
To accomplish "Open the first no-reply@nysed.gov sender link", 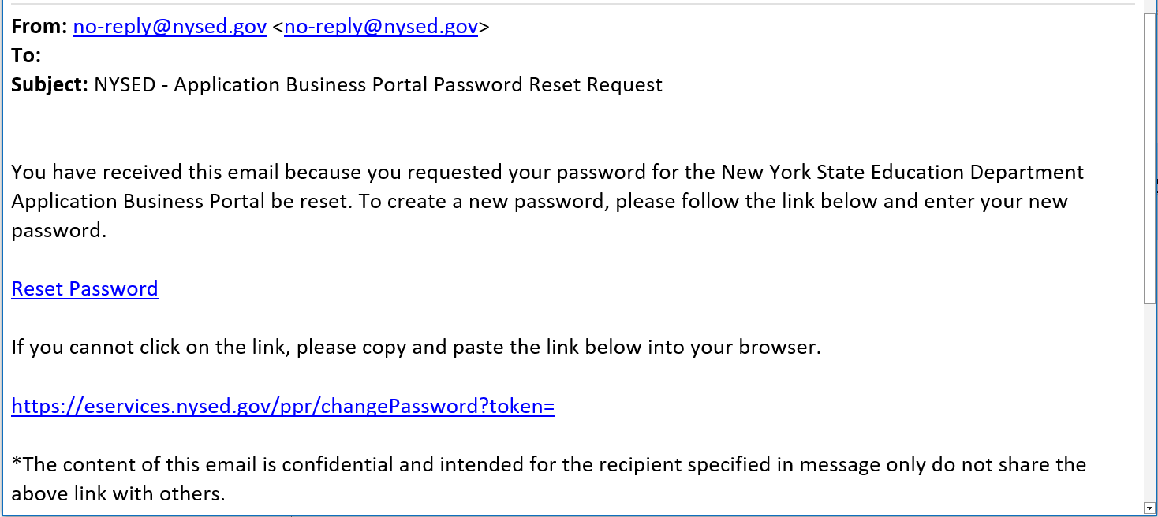I will coord(170,27).
